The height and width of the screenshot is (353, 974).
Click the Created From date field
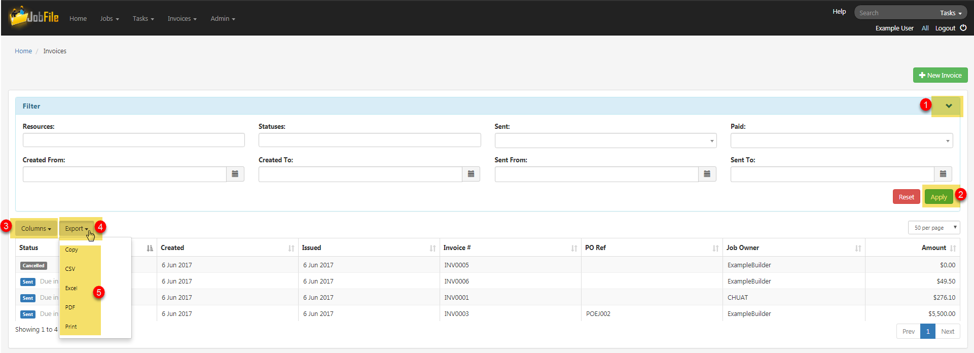[x=125, y=174]
